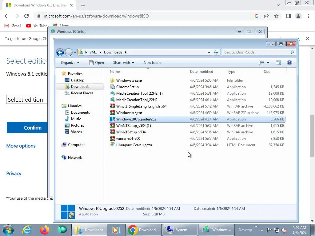Click Chrome back navigation arrow
Viewport: 315px width, 236px height.
[x=7, y=16]
